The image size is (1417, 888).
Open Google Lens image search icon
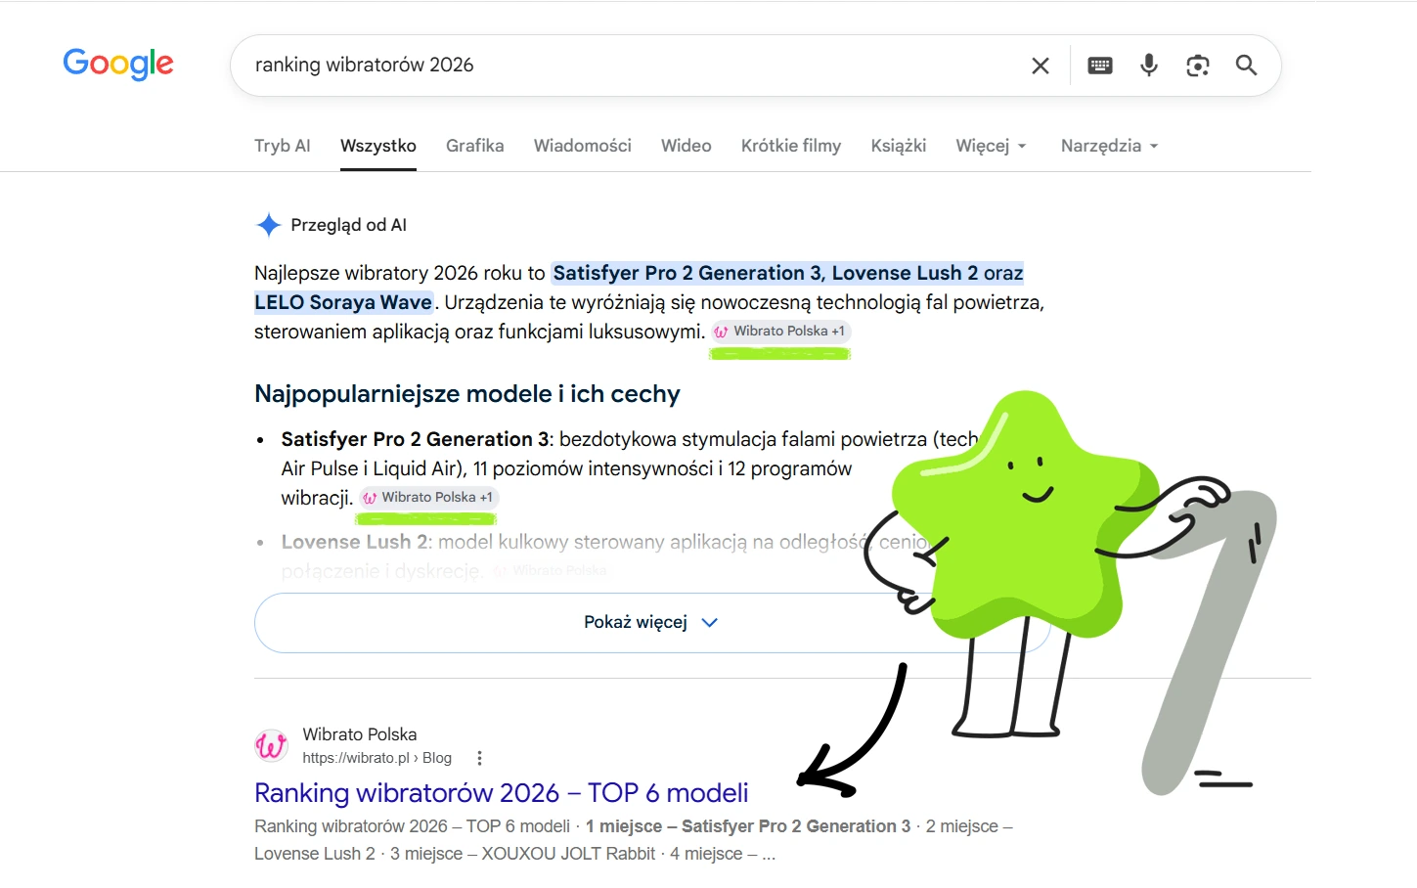1198,66
